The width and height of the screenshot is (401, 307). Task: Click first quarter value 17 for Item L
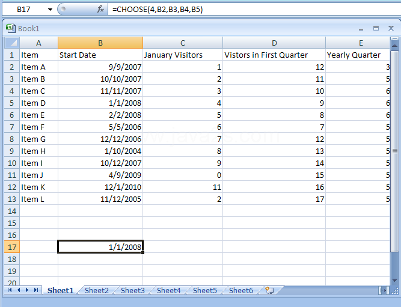click(x=274, y=199)
